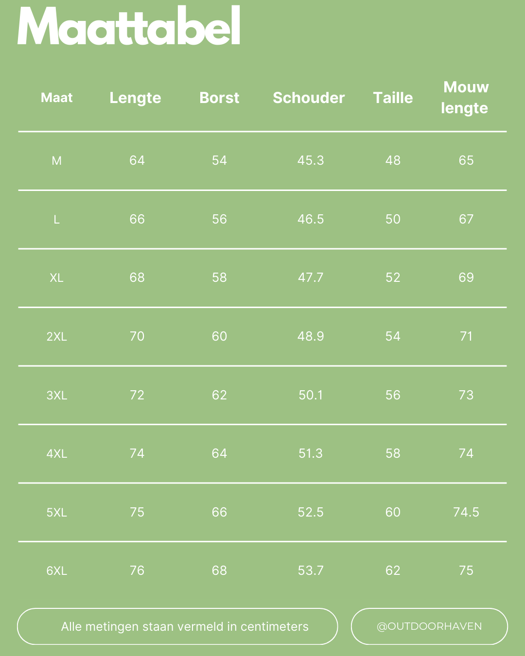Select the 2XL size row label

tap(57, 336)
